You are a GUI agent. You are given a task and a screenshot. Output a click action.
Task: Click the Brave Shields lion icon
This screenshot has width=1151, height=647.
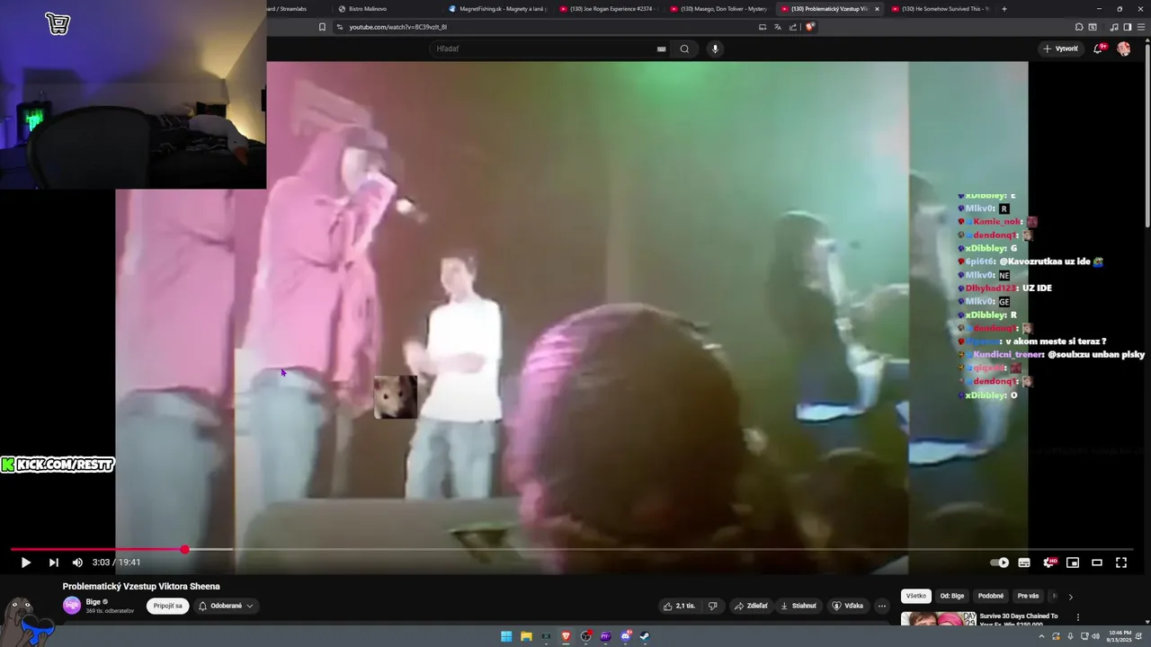[809, 27]
